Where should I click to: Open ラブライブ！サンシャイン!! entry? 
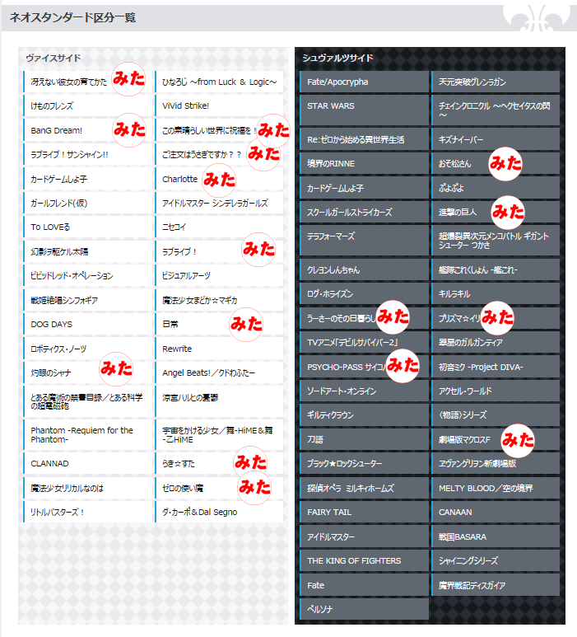coord(87,155)
